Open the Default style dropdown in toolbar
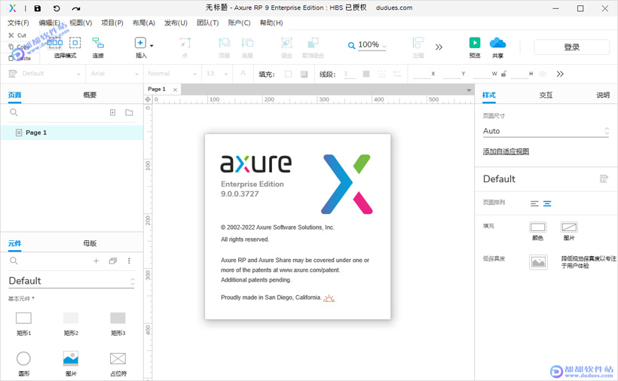The width and height of the screenshot is (618, 381). coord(44,74)
